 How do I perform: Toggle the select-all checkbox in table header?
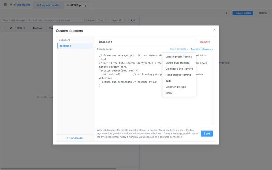click(x=3, y=28)
